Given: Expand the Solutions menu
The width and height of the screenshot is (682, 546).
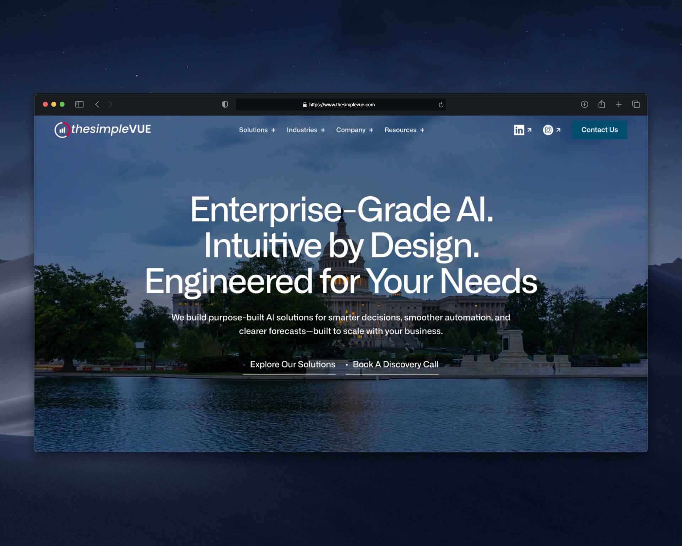Looking at the screenshot, I should point(257,130).
